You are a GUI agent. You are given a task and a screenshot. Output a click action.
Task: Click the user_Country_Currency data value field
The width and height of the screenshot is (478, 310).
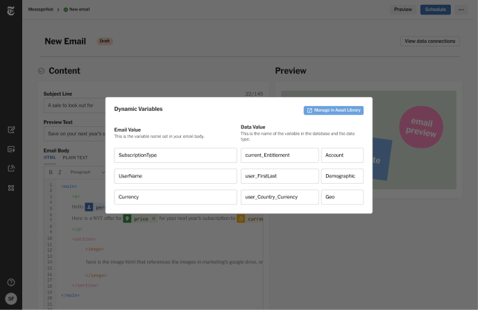pos(280,197)
